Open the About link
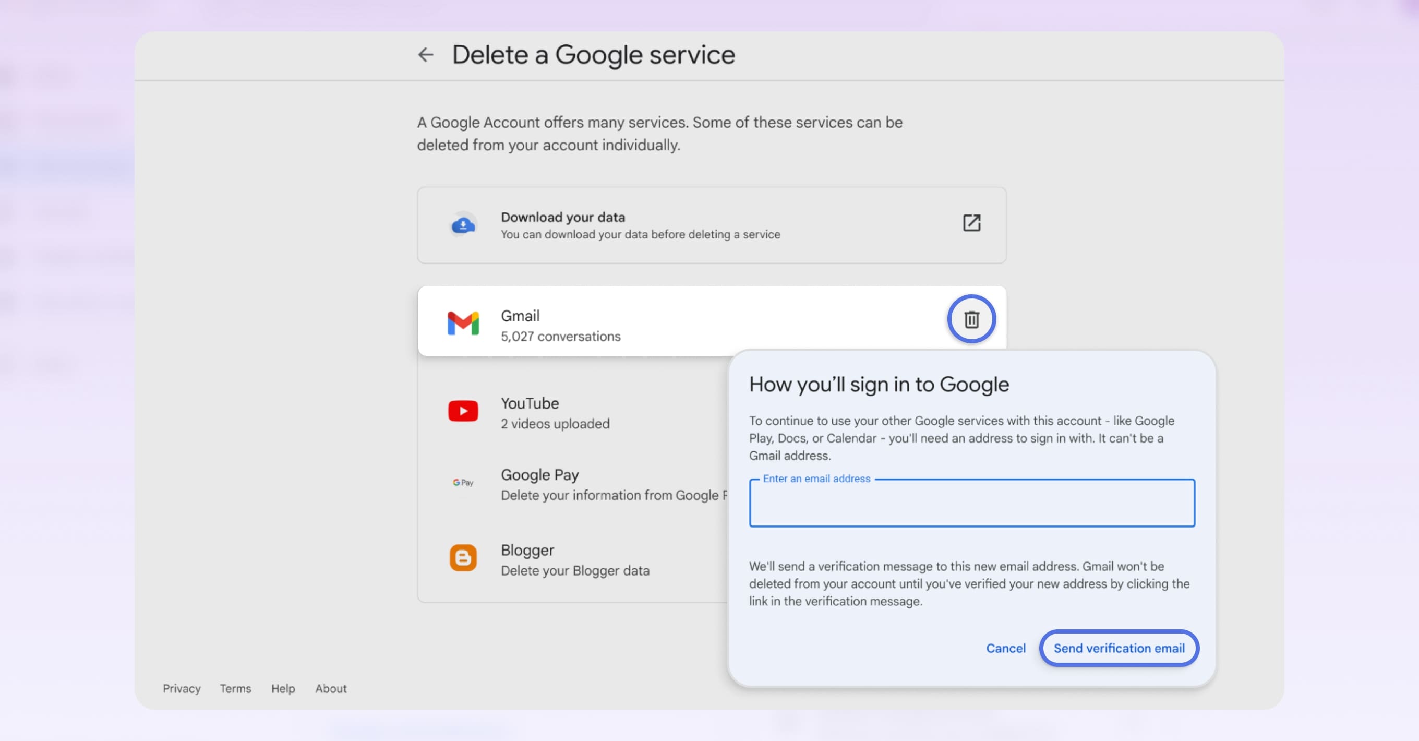 331,688
